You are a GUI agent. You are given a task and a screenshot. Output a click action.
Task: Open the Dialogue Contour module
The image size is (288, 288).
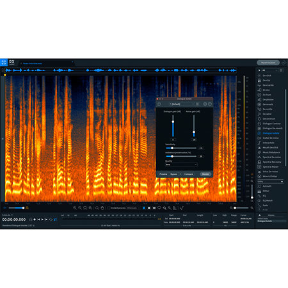[269, 124]
